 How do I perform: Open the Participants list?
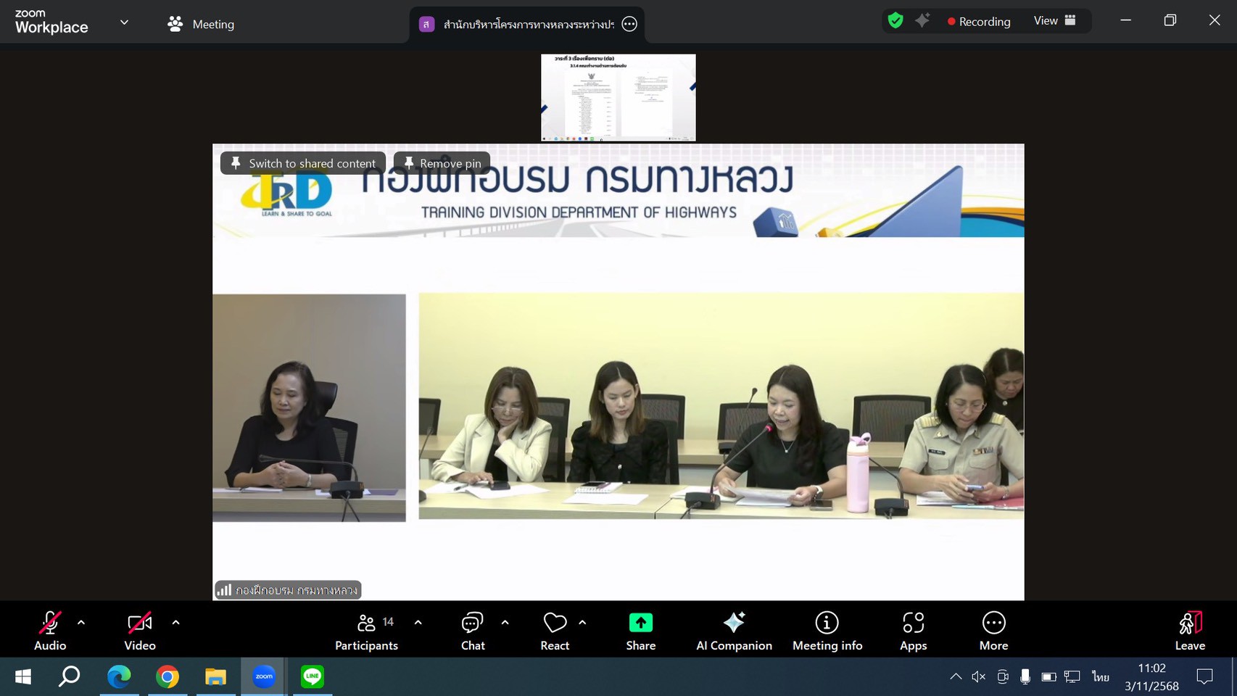pos(367,631)
